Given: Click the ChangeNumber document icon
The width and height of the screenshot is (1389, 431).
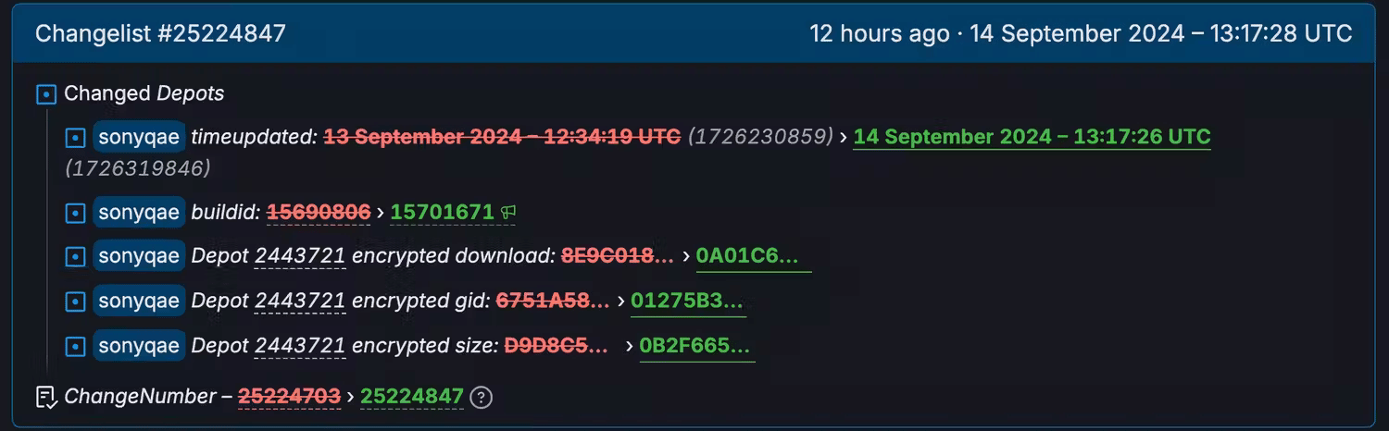Looking at the screenshot, I should tap(46, 398).
